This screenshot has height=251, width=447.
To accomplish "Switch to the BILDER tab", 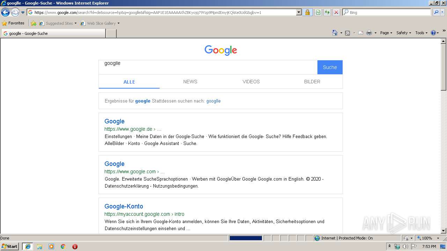I will [312, 82].
